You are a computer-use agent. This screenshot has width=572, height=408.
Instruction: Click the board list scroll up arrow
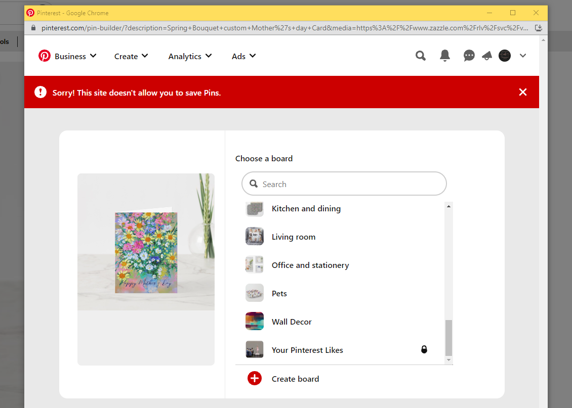(x=448, y=206)
